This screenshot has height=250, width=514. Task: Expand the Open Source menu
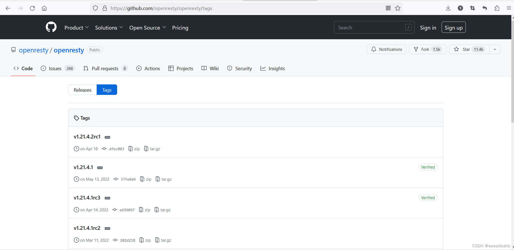click(x=148, y=28)
